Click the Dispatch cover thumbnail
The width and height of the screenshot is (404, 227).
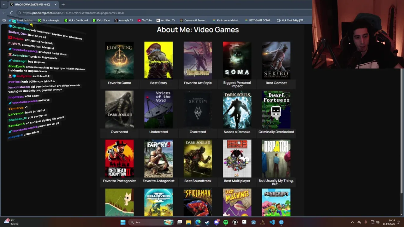pos(276,158)
